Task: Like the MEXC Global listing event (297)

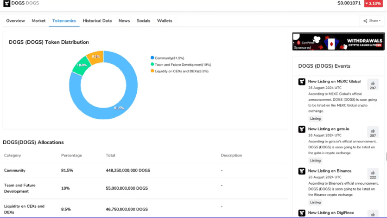Action: (x=373, y=84)
